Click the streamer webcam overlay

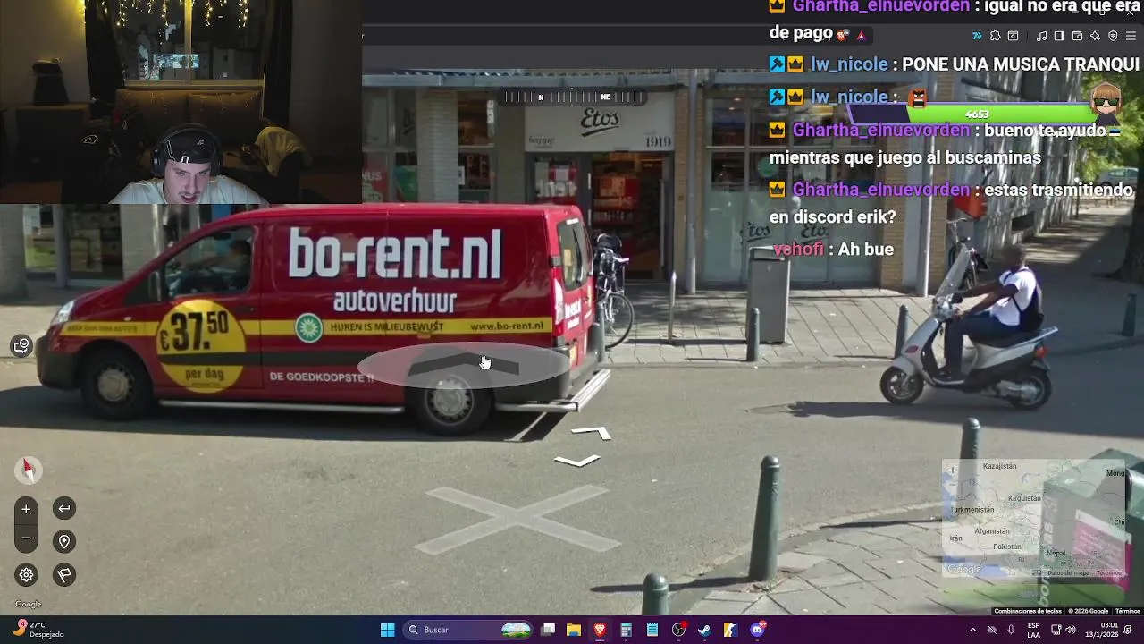coord(181,102)
